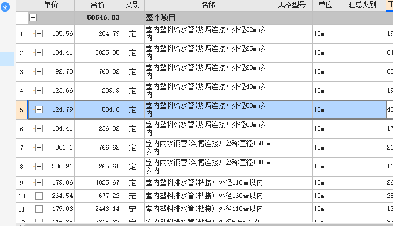Click the 单位 column header
This screenshot has height=226, width=393.
[x=326, y=5]
